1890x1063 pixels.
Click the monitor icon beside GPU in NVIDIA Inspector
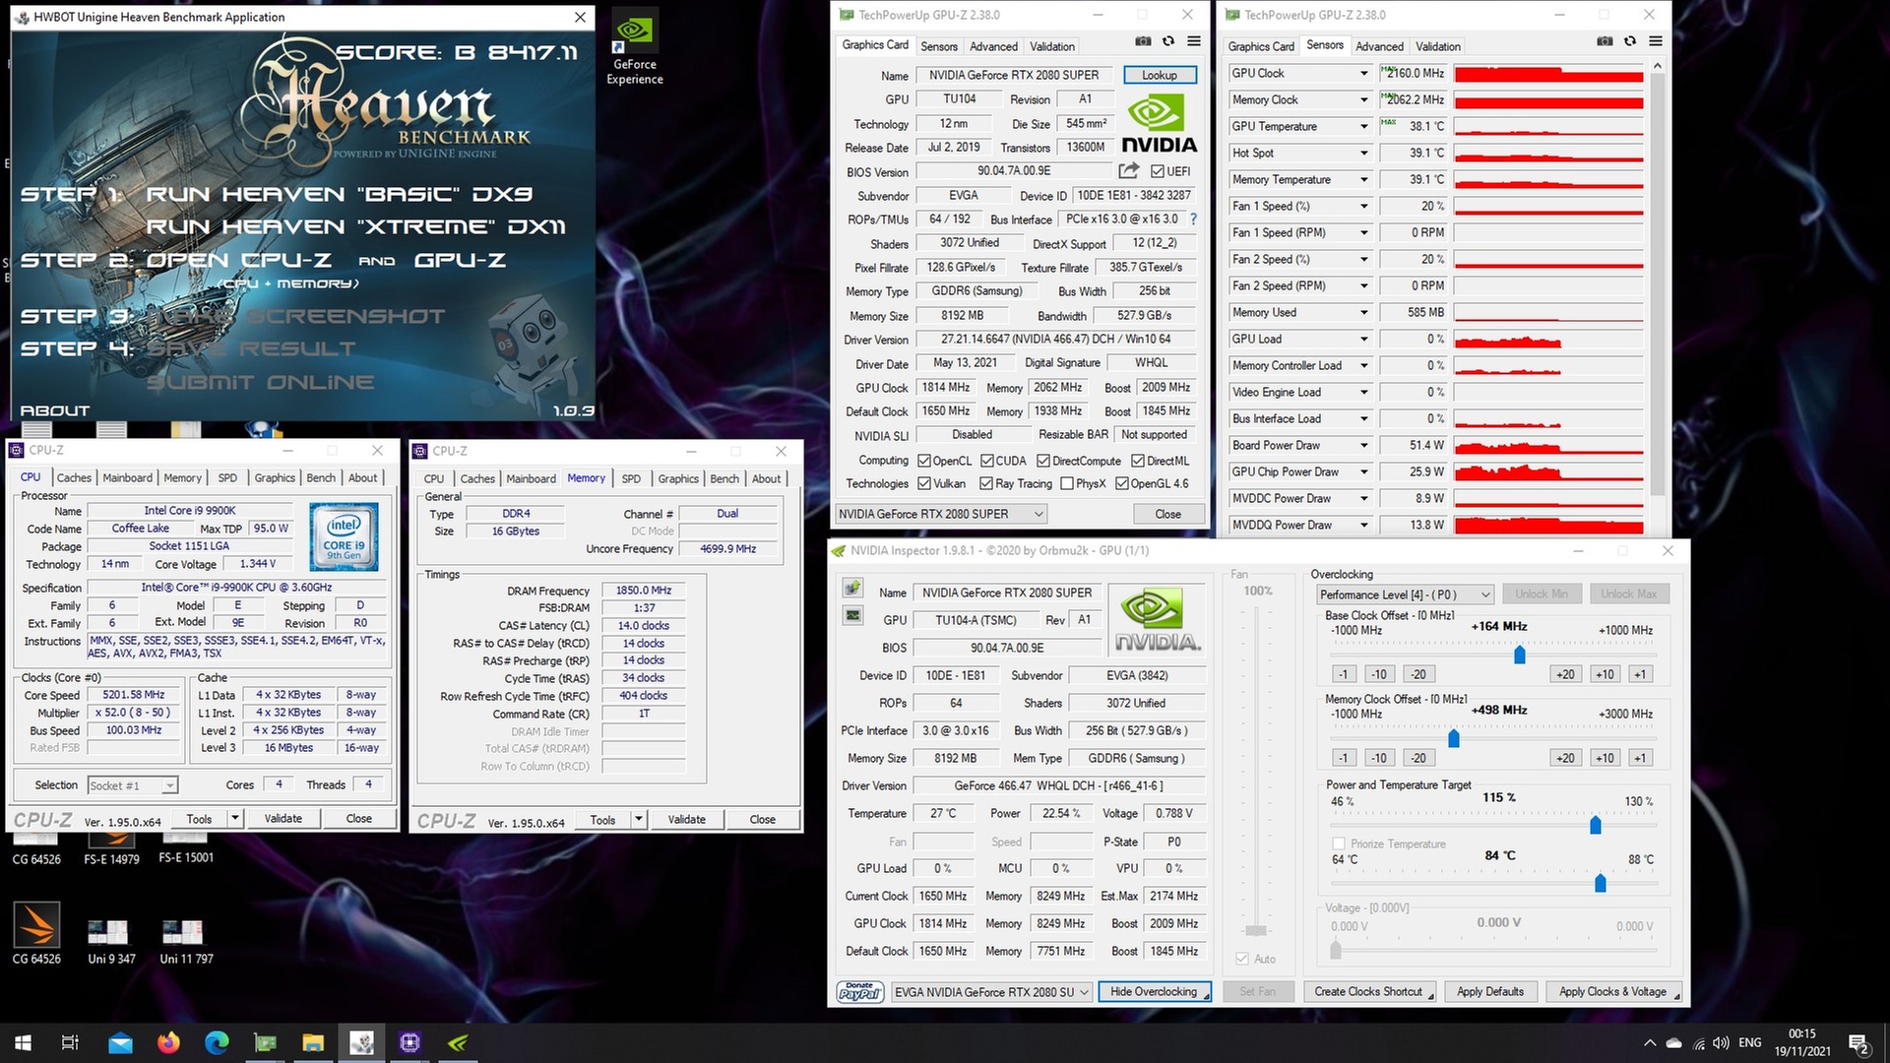click(x=852, y=615)
